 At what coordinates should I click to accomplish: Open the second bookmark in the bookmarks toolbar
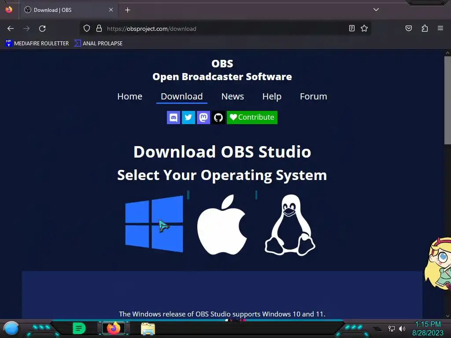98,44
